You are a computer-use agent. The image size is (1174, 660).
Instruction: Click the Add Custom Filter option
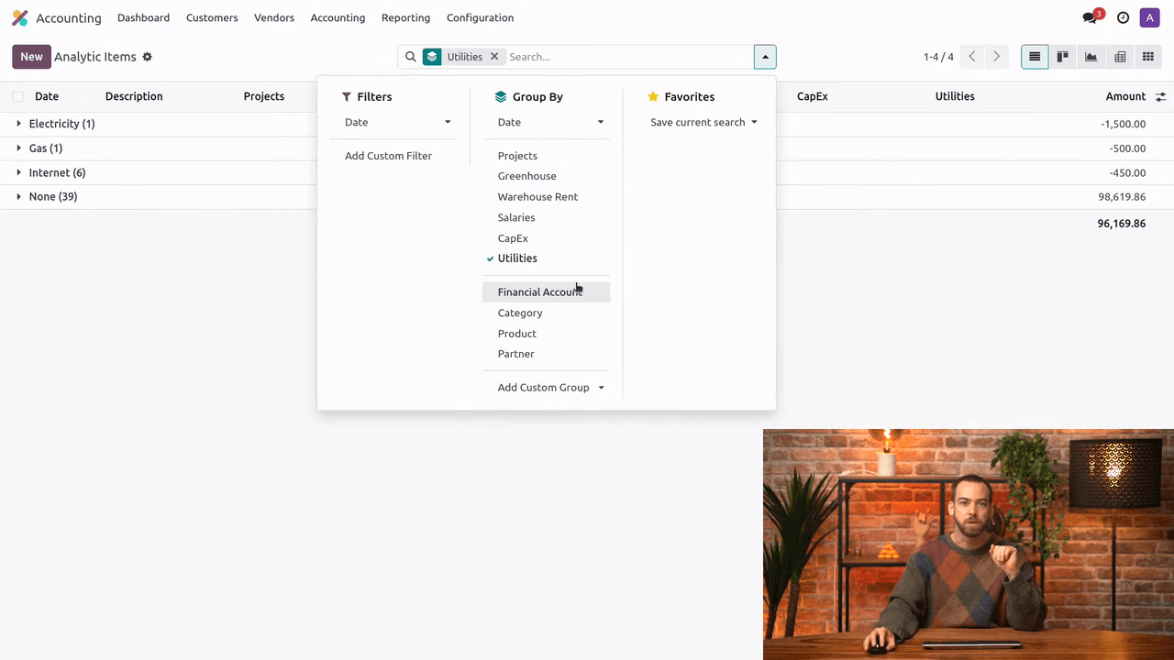(388, 156)
